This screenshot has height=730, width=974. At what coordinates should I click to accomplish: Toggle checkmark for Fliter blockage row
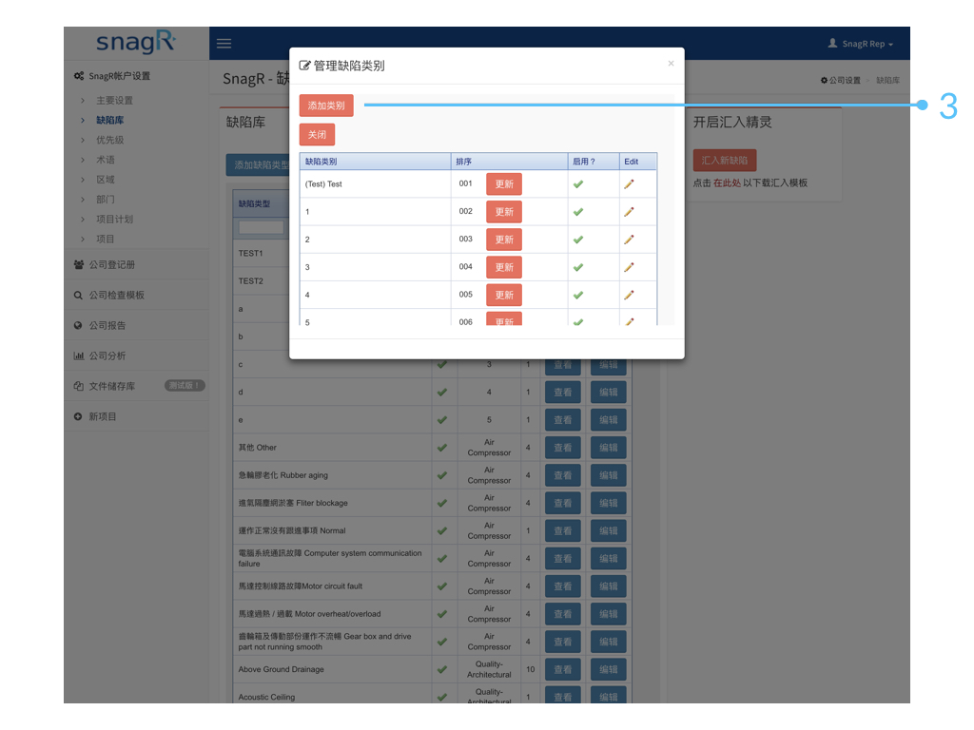click(442, 504)
